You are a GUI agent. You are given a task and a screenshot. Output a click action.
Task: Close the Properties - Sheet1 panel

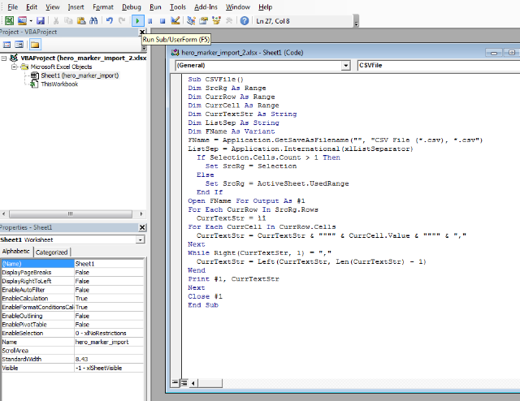click(142, 228)
